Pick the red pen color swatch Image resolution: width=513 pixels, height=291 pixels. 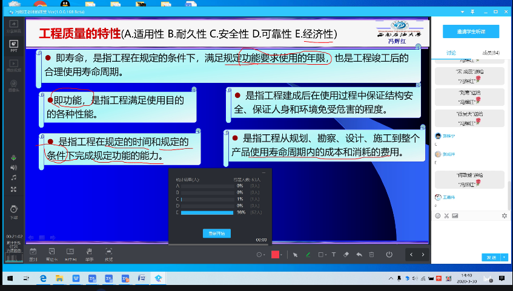(x=275, y=255)
